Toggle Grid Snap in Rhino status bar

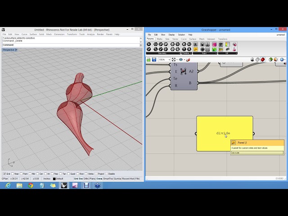coord(78,179)
